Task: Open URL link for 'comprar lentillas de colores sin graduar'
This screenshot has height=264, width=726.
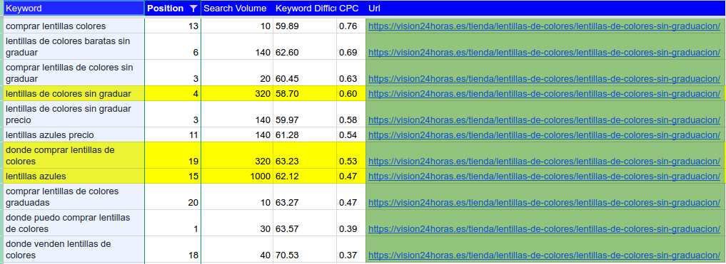Action: point(544,79)
